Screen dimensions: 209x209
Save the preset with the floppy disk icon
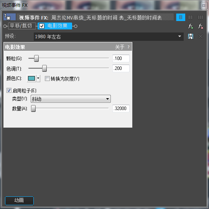(x=191, y=36)
